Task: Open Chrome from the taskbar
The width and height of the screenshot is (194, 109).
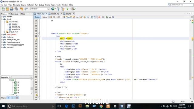Action: [101, 106]
